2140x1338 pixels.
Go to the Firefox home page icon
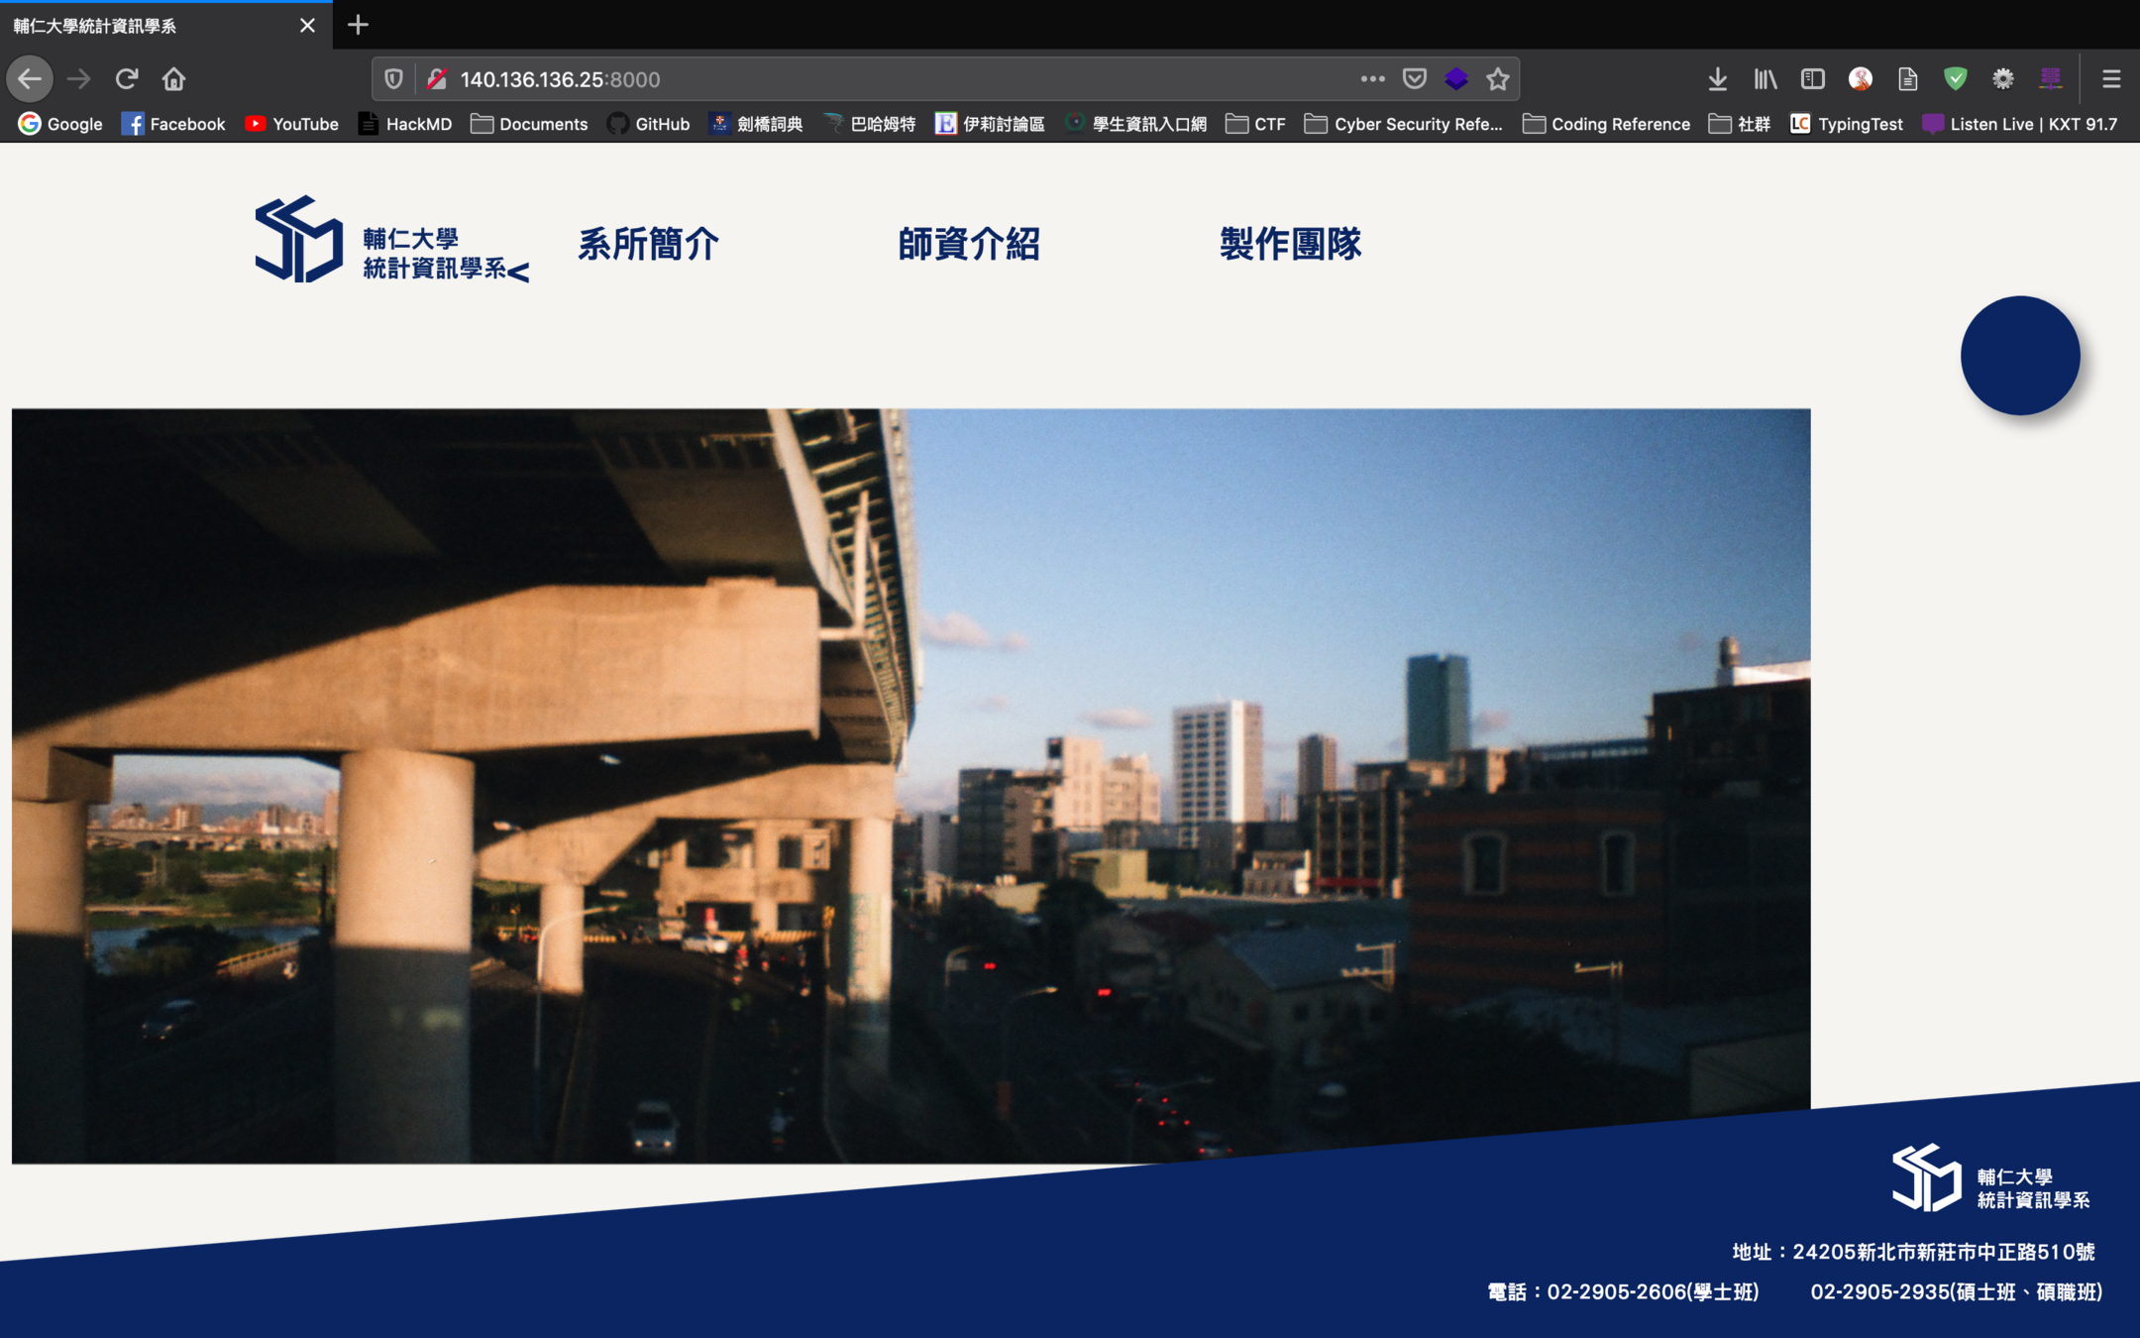point(173,79)
